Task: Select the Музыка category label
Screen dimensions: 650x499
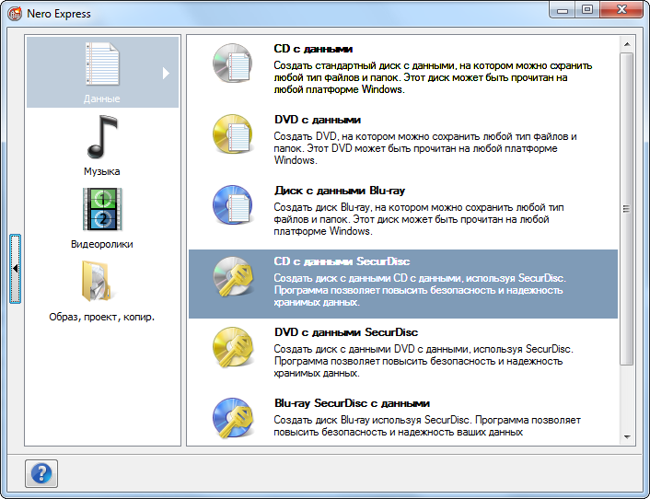Action: pos(102,171)
